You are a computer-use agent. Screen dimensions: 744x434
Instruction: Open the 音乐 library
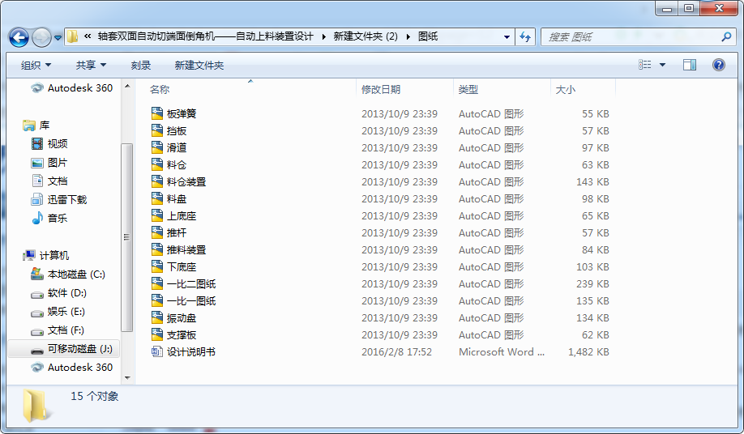tap(49, 218)
